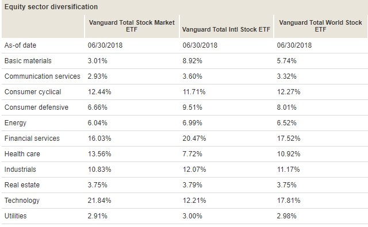Click the 17.81% Technology World Stock value

(x=289, y=201)
